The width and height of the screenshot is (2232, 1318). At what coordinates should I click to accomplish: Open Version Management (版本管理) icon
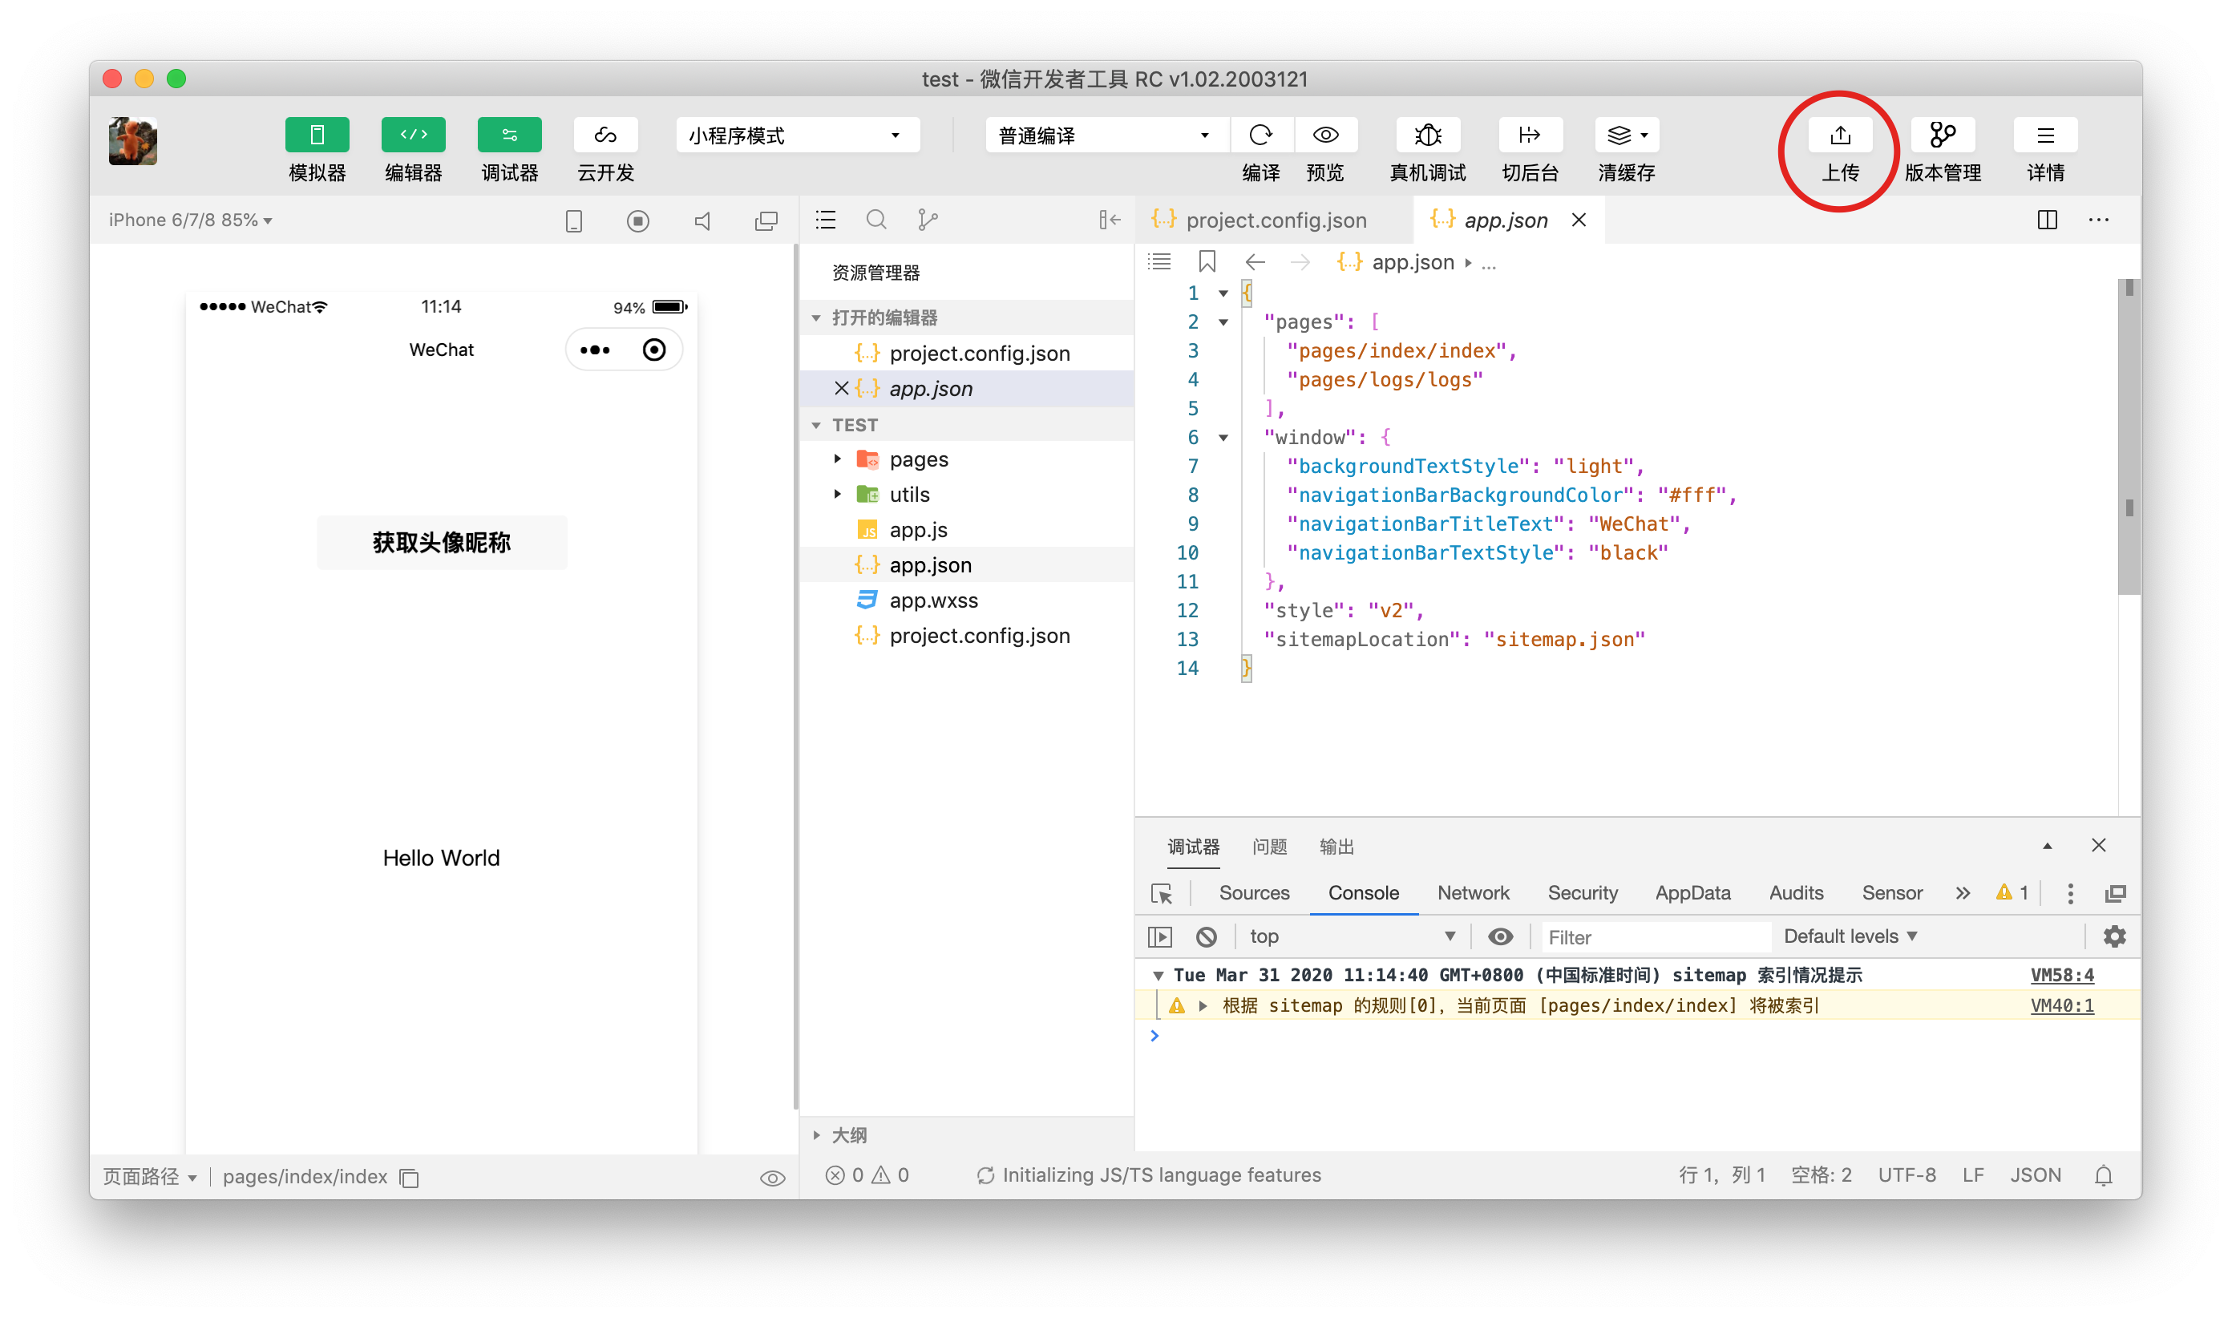click(x=1942, y=135)
